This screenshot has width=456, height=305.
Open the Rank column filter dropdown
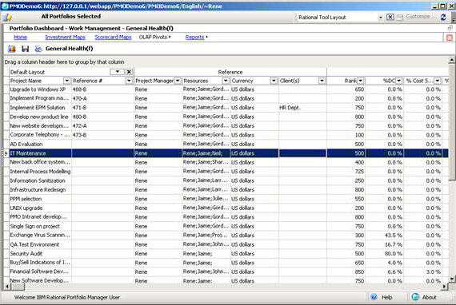361,81
